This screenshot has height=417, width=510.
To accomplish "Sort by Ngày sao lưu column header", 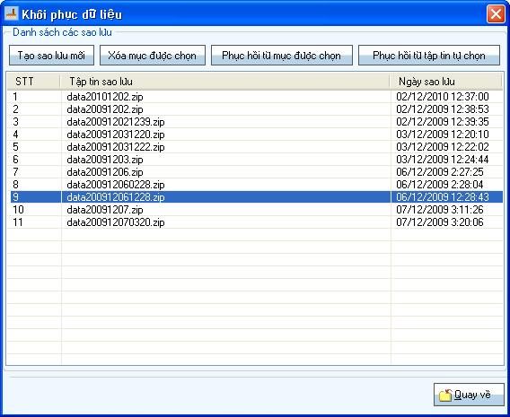I will coord(446,82).
